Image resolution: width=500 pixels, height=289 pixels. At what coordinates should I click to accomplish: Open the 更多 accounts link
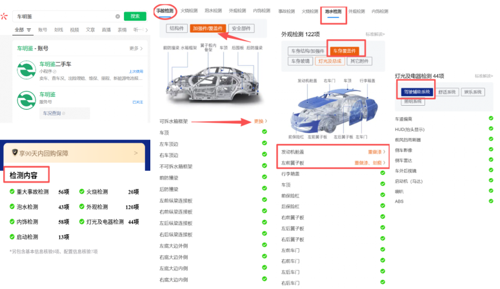click(136, 48)
